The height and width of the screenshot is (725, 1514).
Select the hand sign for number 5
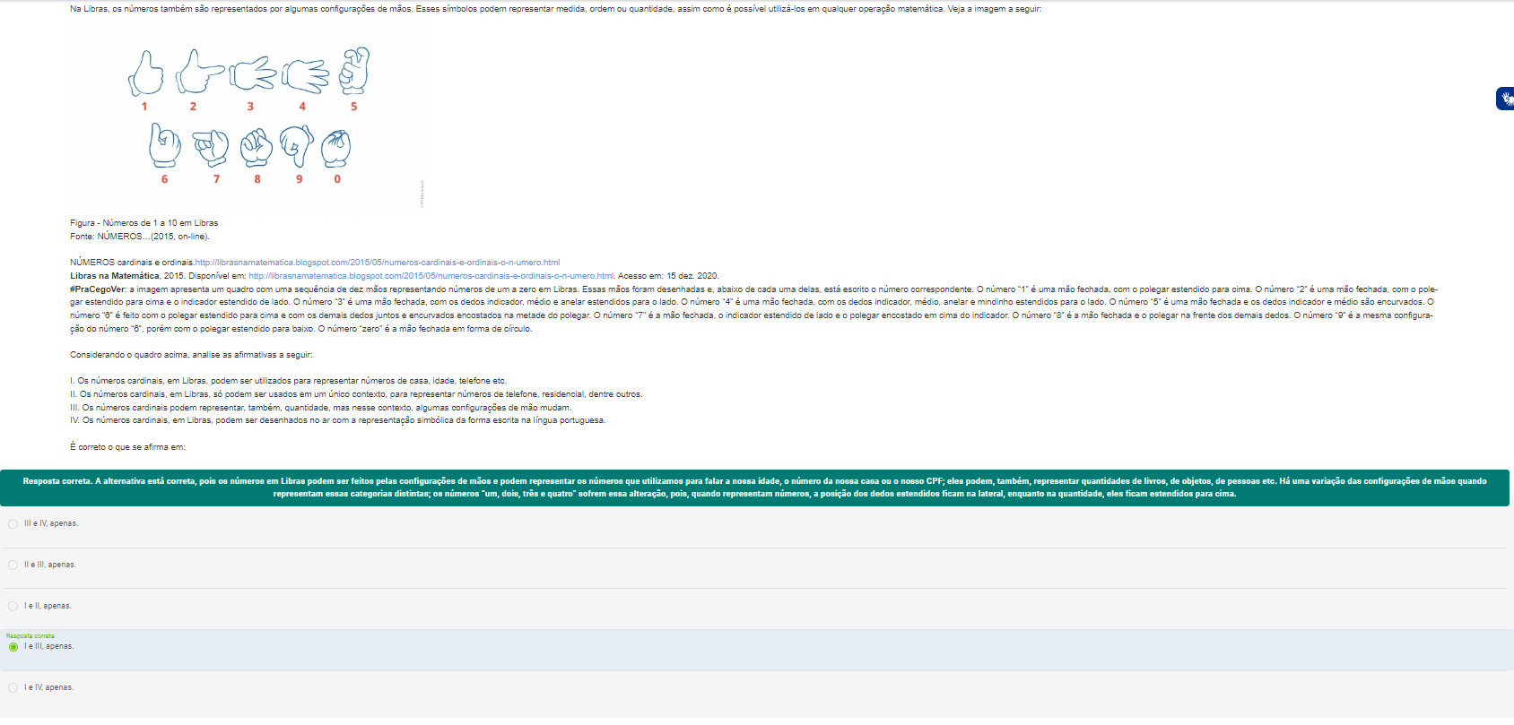(x=354, y=71)
